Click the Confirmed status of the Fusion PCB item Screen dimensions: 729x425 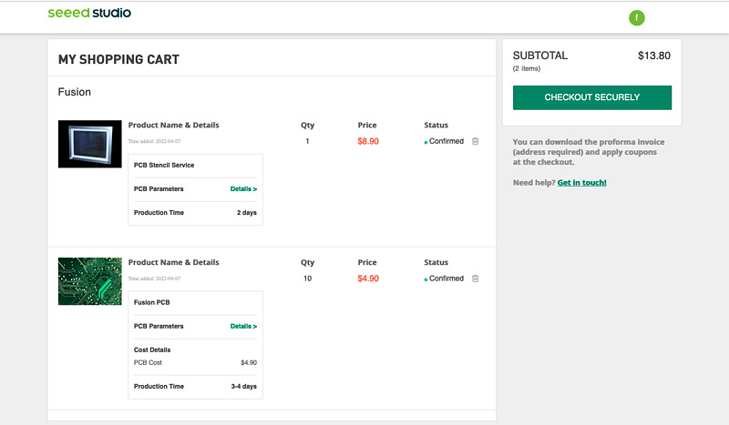[x=446, y=278]
